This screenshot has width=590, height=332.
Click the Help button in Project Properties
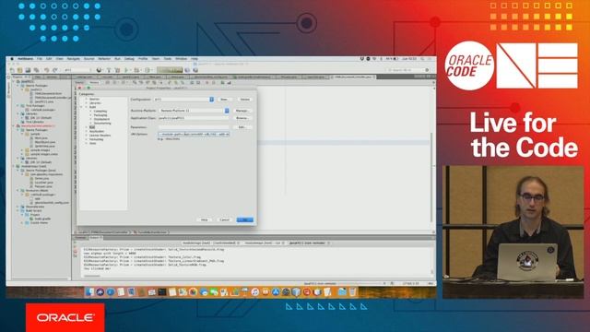(204, 219)
